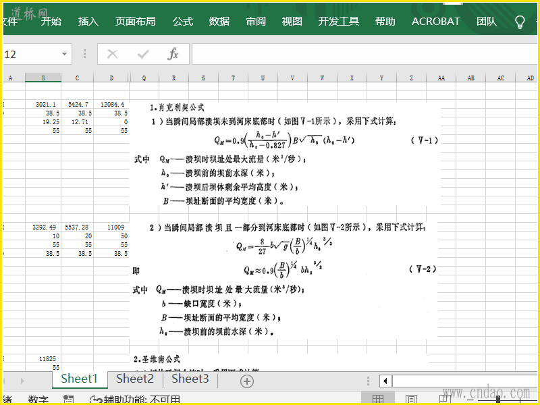Open the 插入 ribbon tab
540x405 pixels.
tap(88, 22)
